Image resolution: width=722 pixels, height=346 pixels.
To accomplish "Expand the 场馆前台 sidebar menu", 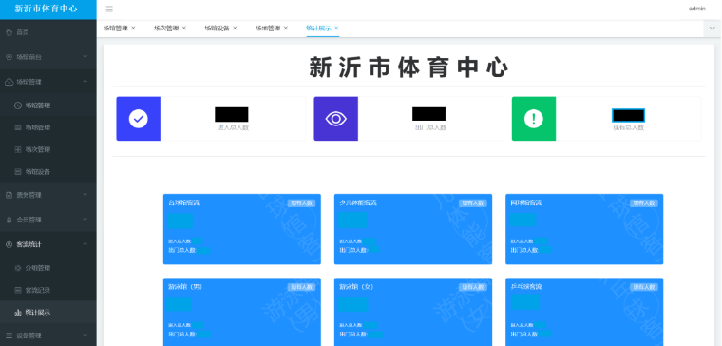I will coord(47,57).
